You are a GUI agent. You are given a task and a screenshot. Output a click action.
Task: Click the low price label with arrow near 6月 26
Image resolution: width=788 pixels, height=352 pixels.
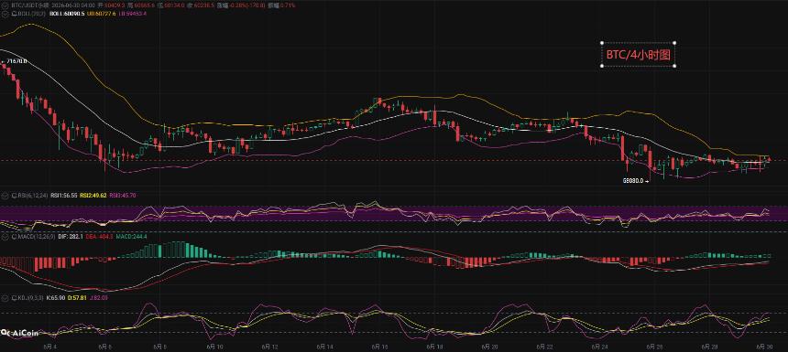636,180
